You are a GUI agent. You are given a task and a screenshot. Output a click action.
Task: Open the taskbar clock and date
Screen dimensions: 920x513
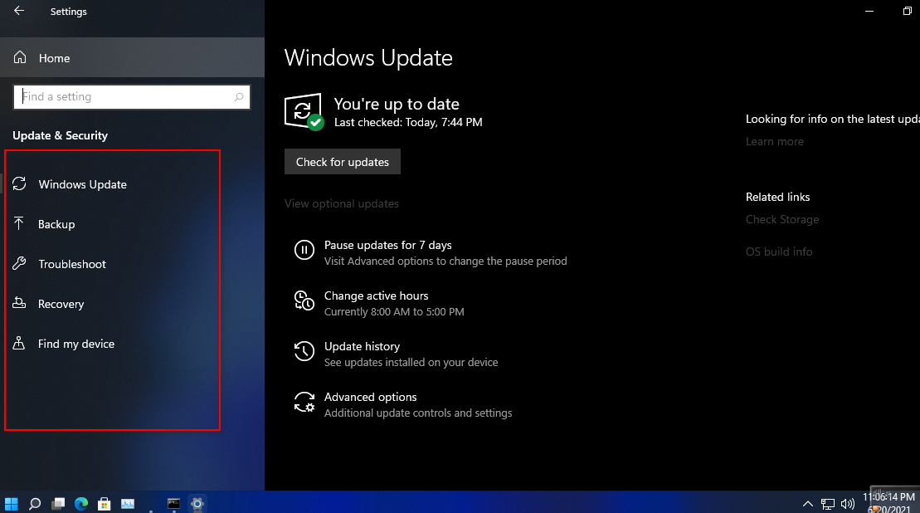[888, 503]
